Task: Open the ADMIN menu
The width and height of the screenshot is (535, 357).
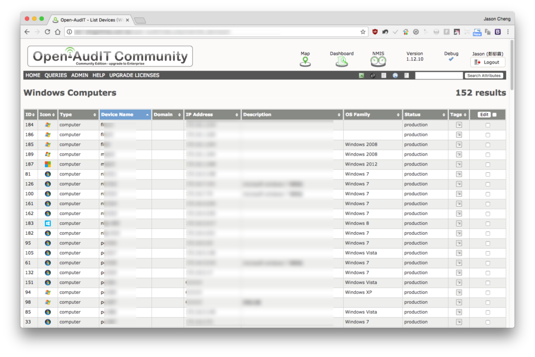Action: [x=79, y=75]
